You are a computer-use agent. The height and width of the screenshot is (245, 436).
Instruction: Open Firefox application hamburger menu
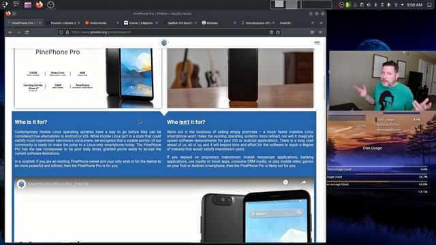(320, 32)
